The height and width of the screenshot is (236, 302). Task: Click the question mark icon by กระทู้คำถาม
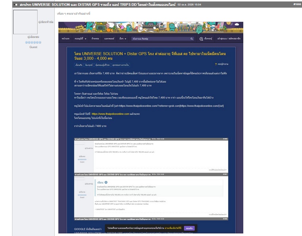coord(216,64)
